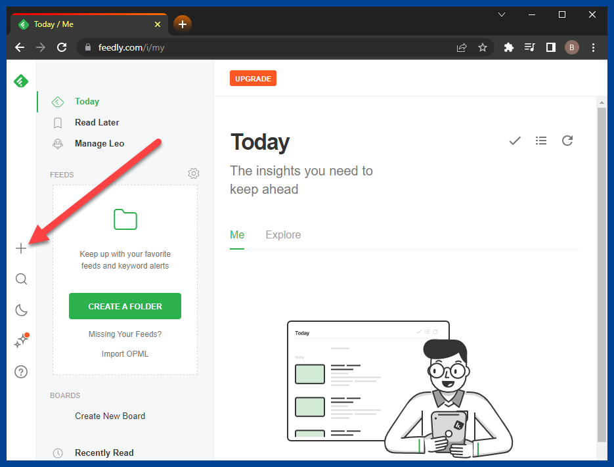Open Recently Read list
This screenshot has height=467, width=614.
click(x=104, y=453)
